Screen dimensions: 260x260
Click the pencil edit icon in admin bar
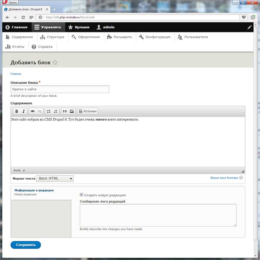click(249, 27)
